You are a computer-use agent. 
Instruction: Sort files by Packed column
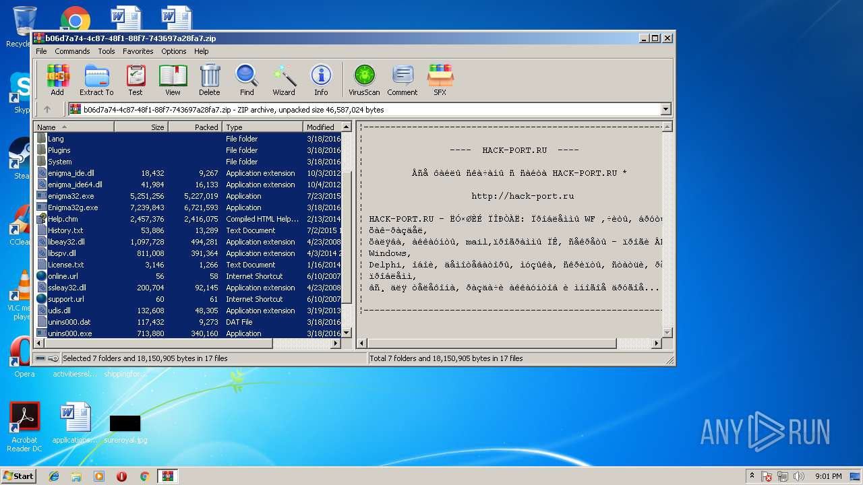195,127
